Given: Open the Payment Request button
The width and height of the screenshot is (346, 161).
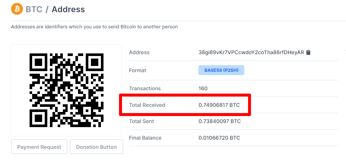Looking at the screenshot, I should pos(39,147).
